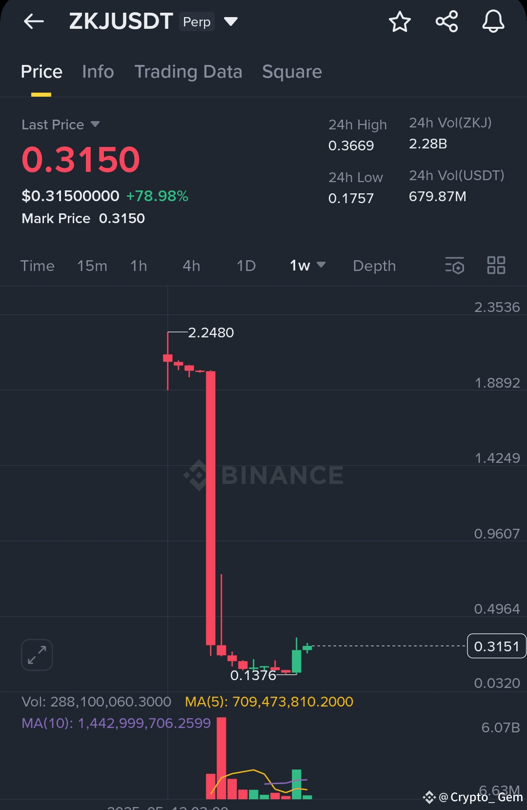Open the share icon
This screenshot has height=810, width=527.
tap(446, 21)
